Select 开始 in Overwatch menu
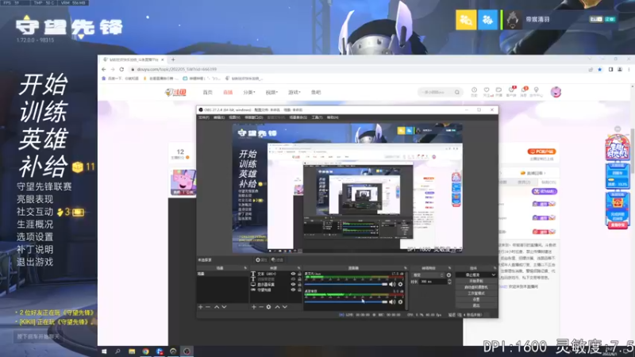The image size is (635, 357). 44,85
